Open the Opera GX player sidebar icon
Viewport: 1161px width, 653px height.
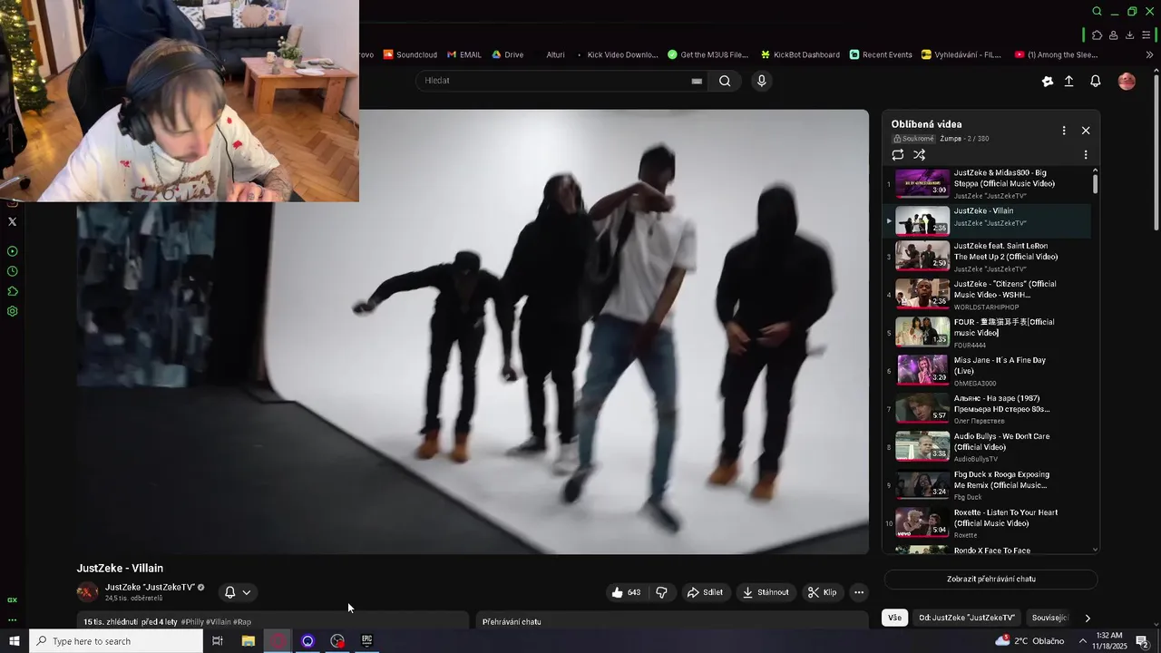(12, 251)
